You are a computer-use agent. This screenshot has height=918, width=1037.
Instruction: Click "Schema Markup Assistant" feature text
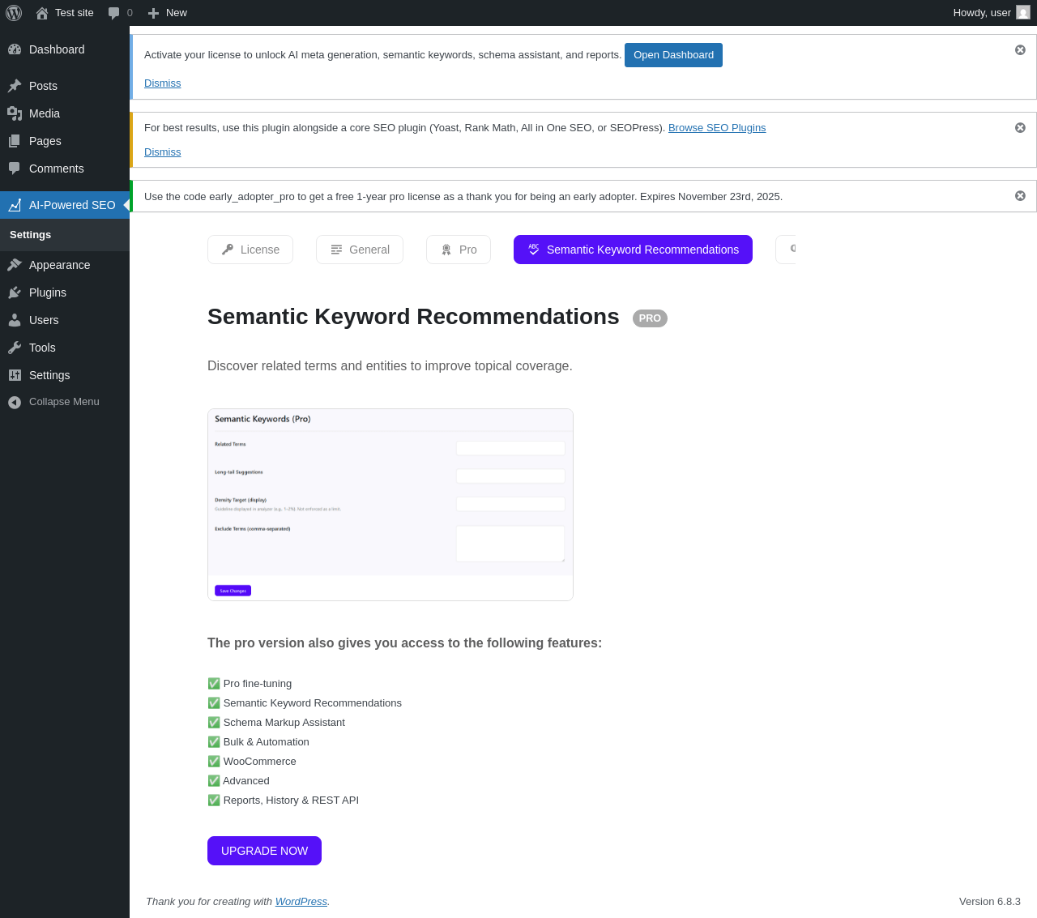[284, 723]
